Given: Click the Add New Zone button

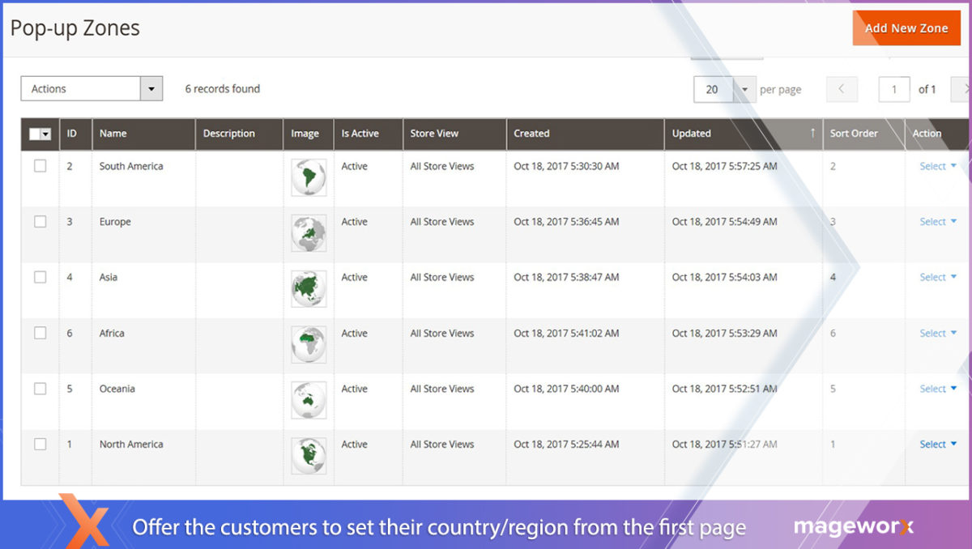Looking at the screenshot, I should pos(906,28).
